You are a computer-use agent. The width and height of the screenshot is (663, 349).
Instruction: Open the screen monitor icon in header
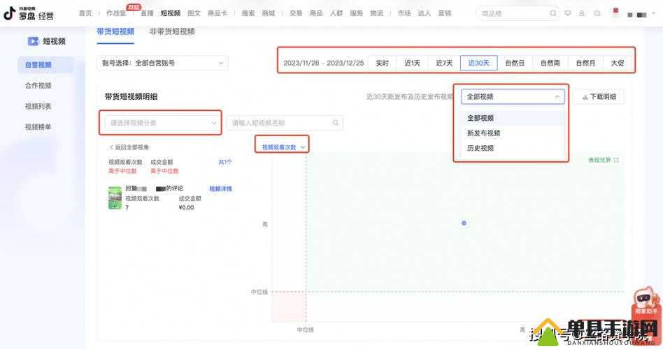click(568, 13)
